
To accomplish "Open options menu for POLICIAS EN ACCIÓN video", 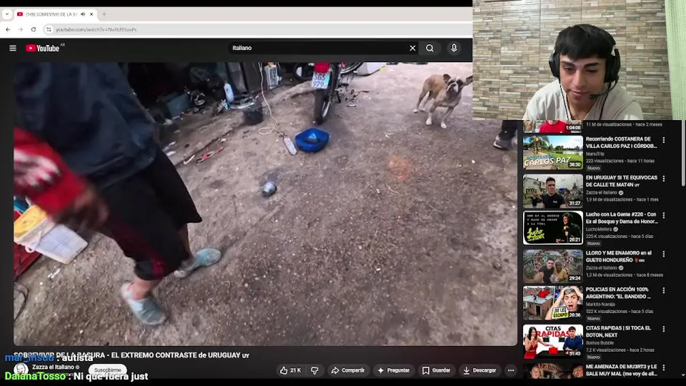I will [663, 290].
